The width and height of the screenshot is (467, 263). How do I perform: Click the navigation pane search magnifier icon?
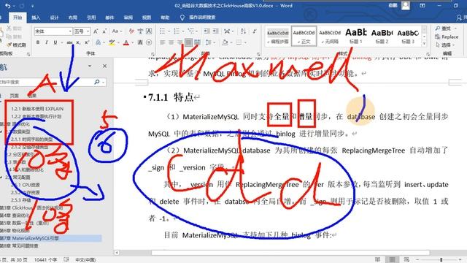click(97, 82)
